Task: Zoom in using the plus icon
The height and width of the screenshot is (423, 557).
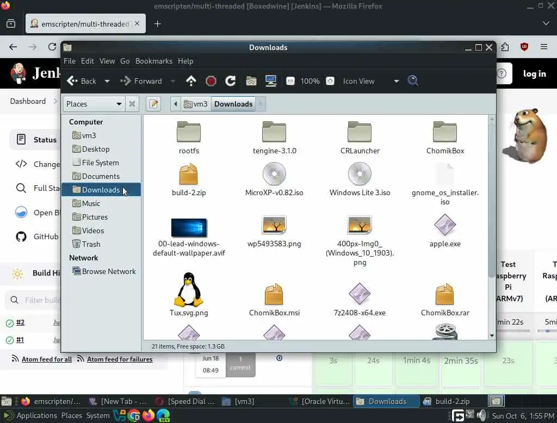Action: pyautogui.click(x=330, y=81)
